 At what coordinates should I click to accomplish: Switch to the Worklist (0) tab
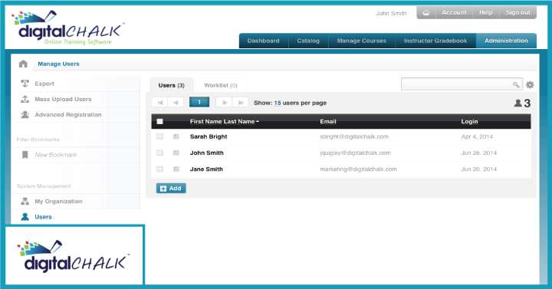coord(221,85)
